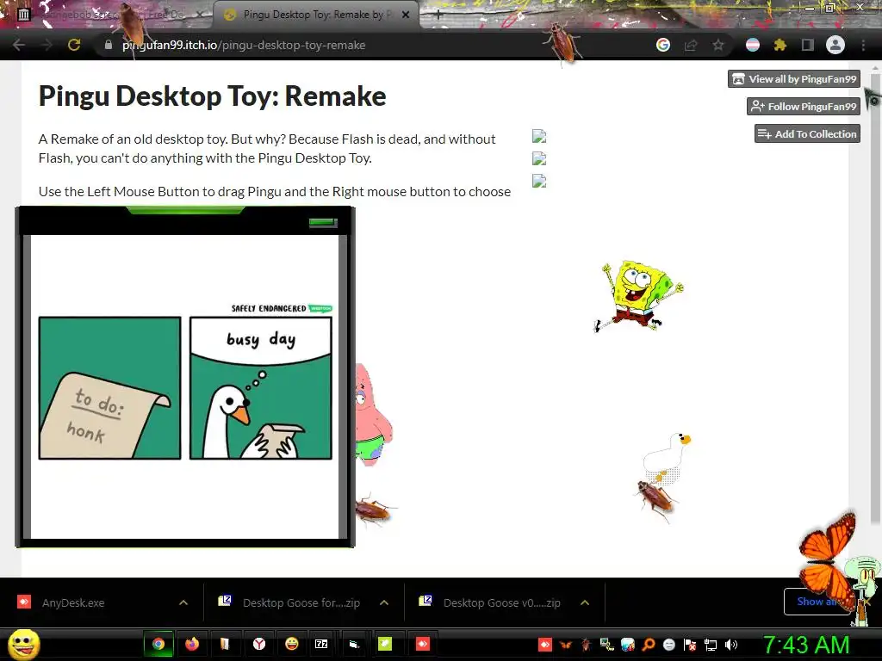Open the Desktop Goose v0.....zip download
The height and width of the screenshot is (661, 882).
pyautogui.click(x=502, y=602)
